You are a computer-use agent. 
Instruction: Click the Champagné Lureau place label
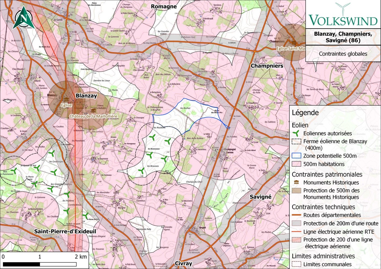tap(230, 150)
